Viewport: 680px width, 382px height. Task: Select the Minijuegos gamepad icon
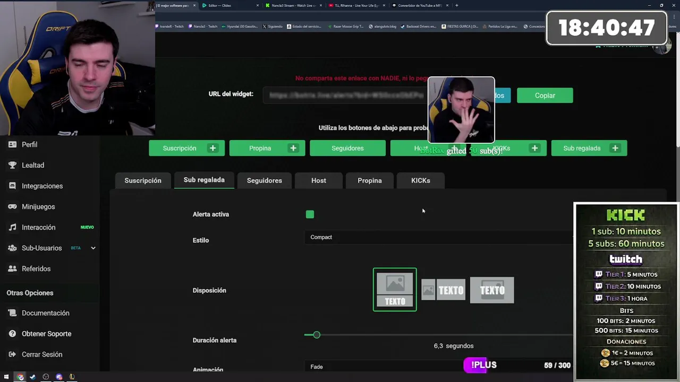(x=12, y=206)
